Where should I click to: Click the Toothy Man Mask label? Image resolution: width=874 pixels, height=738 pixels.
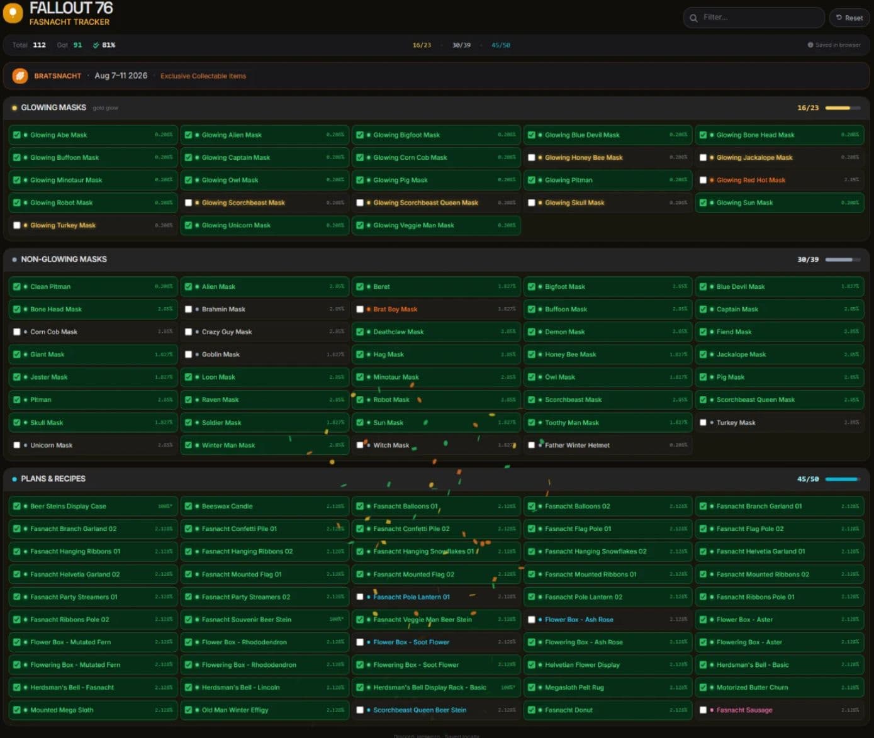pyautogui.click(x=571, y=423)
